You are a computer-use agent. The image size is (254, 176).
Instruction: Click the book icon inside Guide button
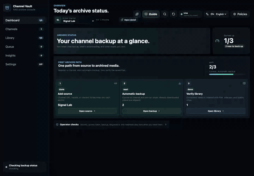click(x=146, y=14)
